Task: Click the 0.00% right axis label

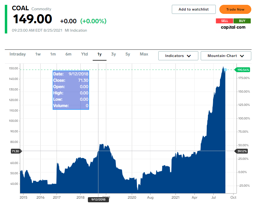Action: coord(243,172)
